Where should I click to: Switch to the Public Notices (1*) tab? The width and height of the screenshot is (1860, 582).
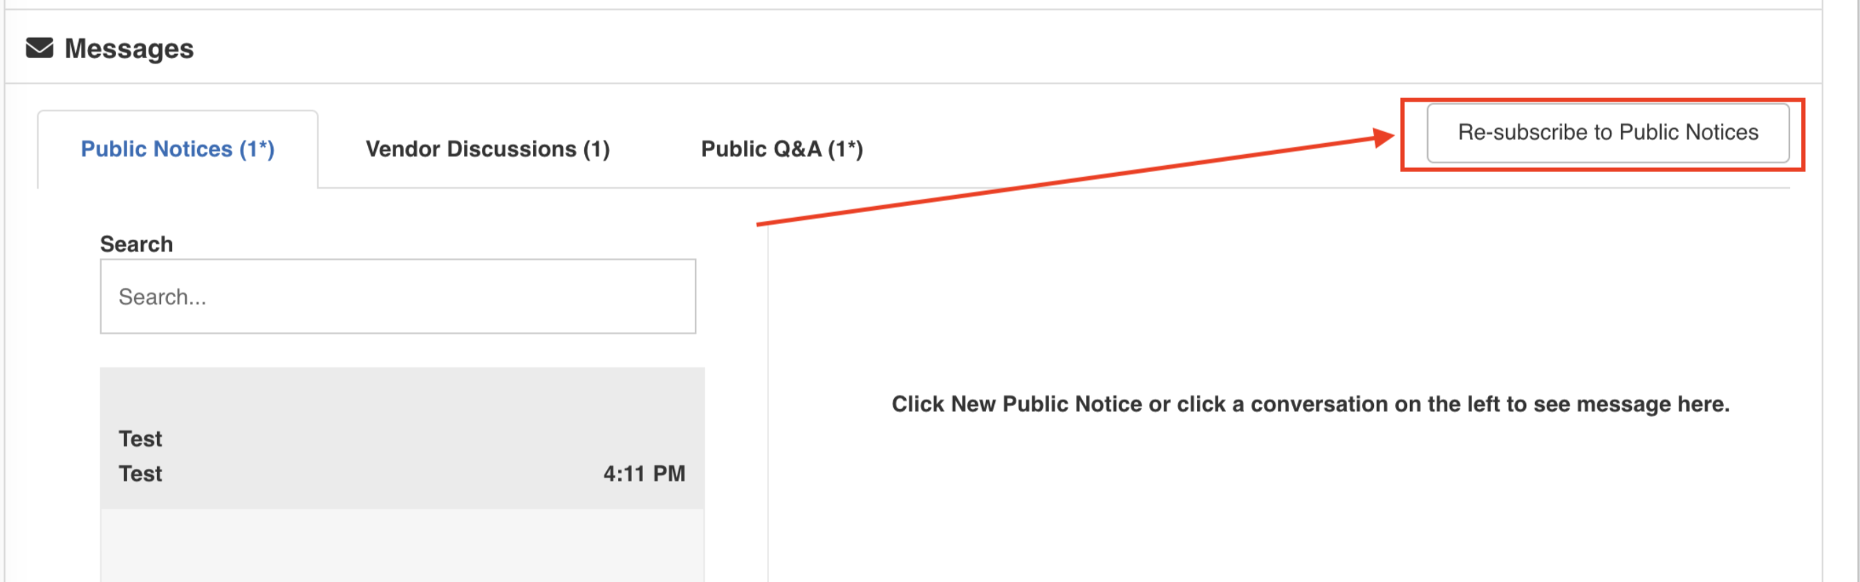178,149
